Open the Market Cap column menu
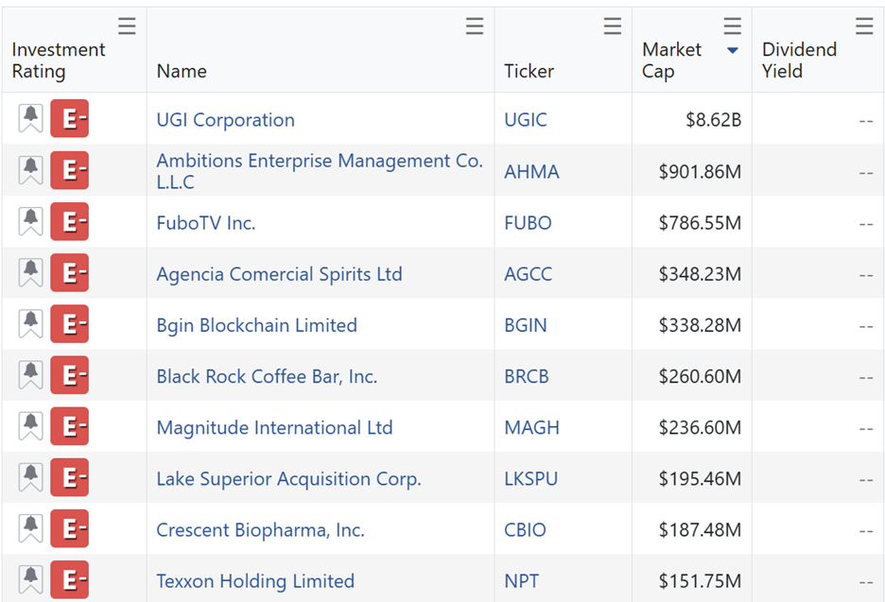This screenshot has width=885, height=602. [x=732, y=26]
